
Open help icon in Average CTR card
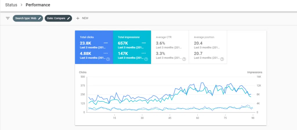point(184,59)
